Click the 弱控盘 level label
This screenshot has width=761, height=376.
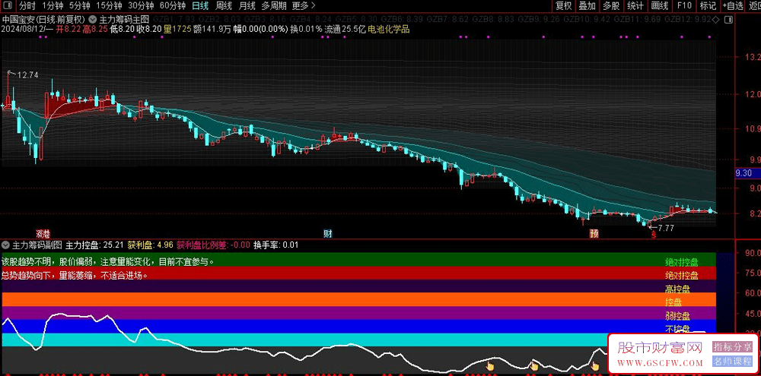click(x=677, y=316)
